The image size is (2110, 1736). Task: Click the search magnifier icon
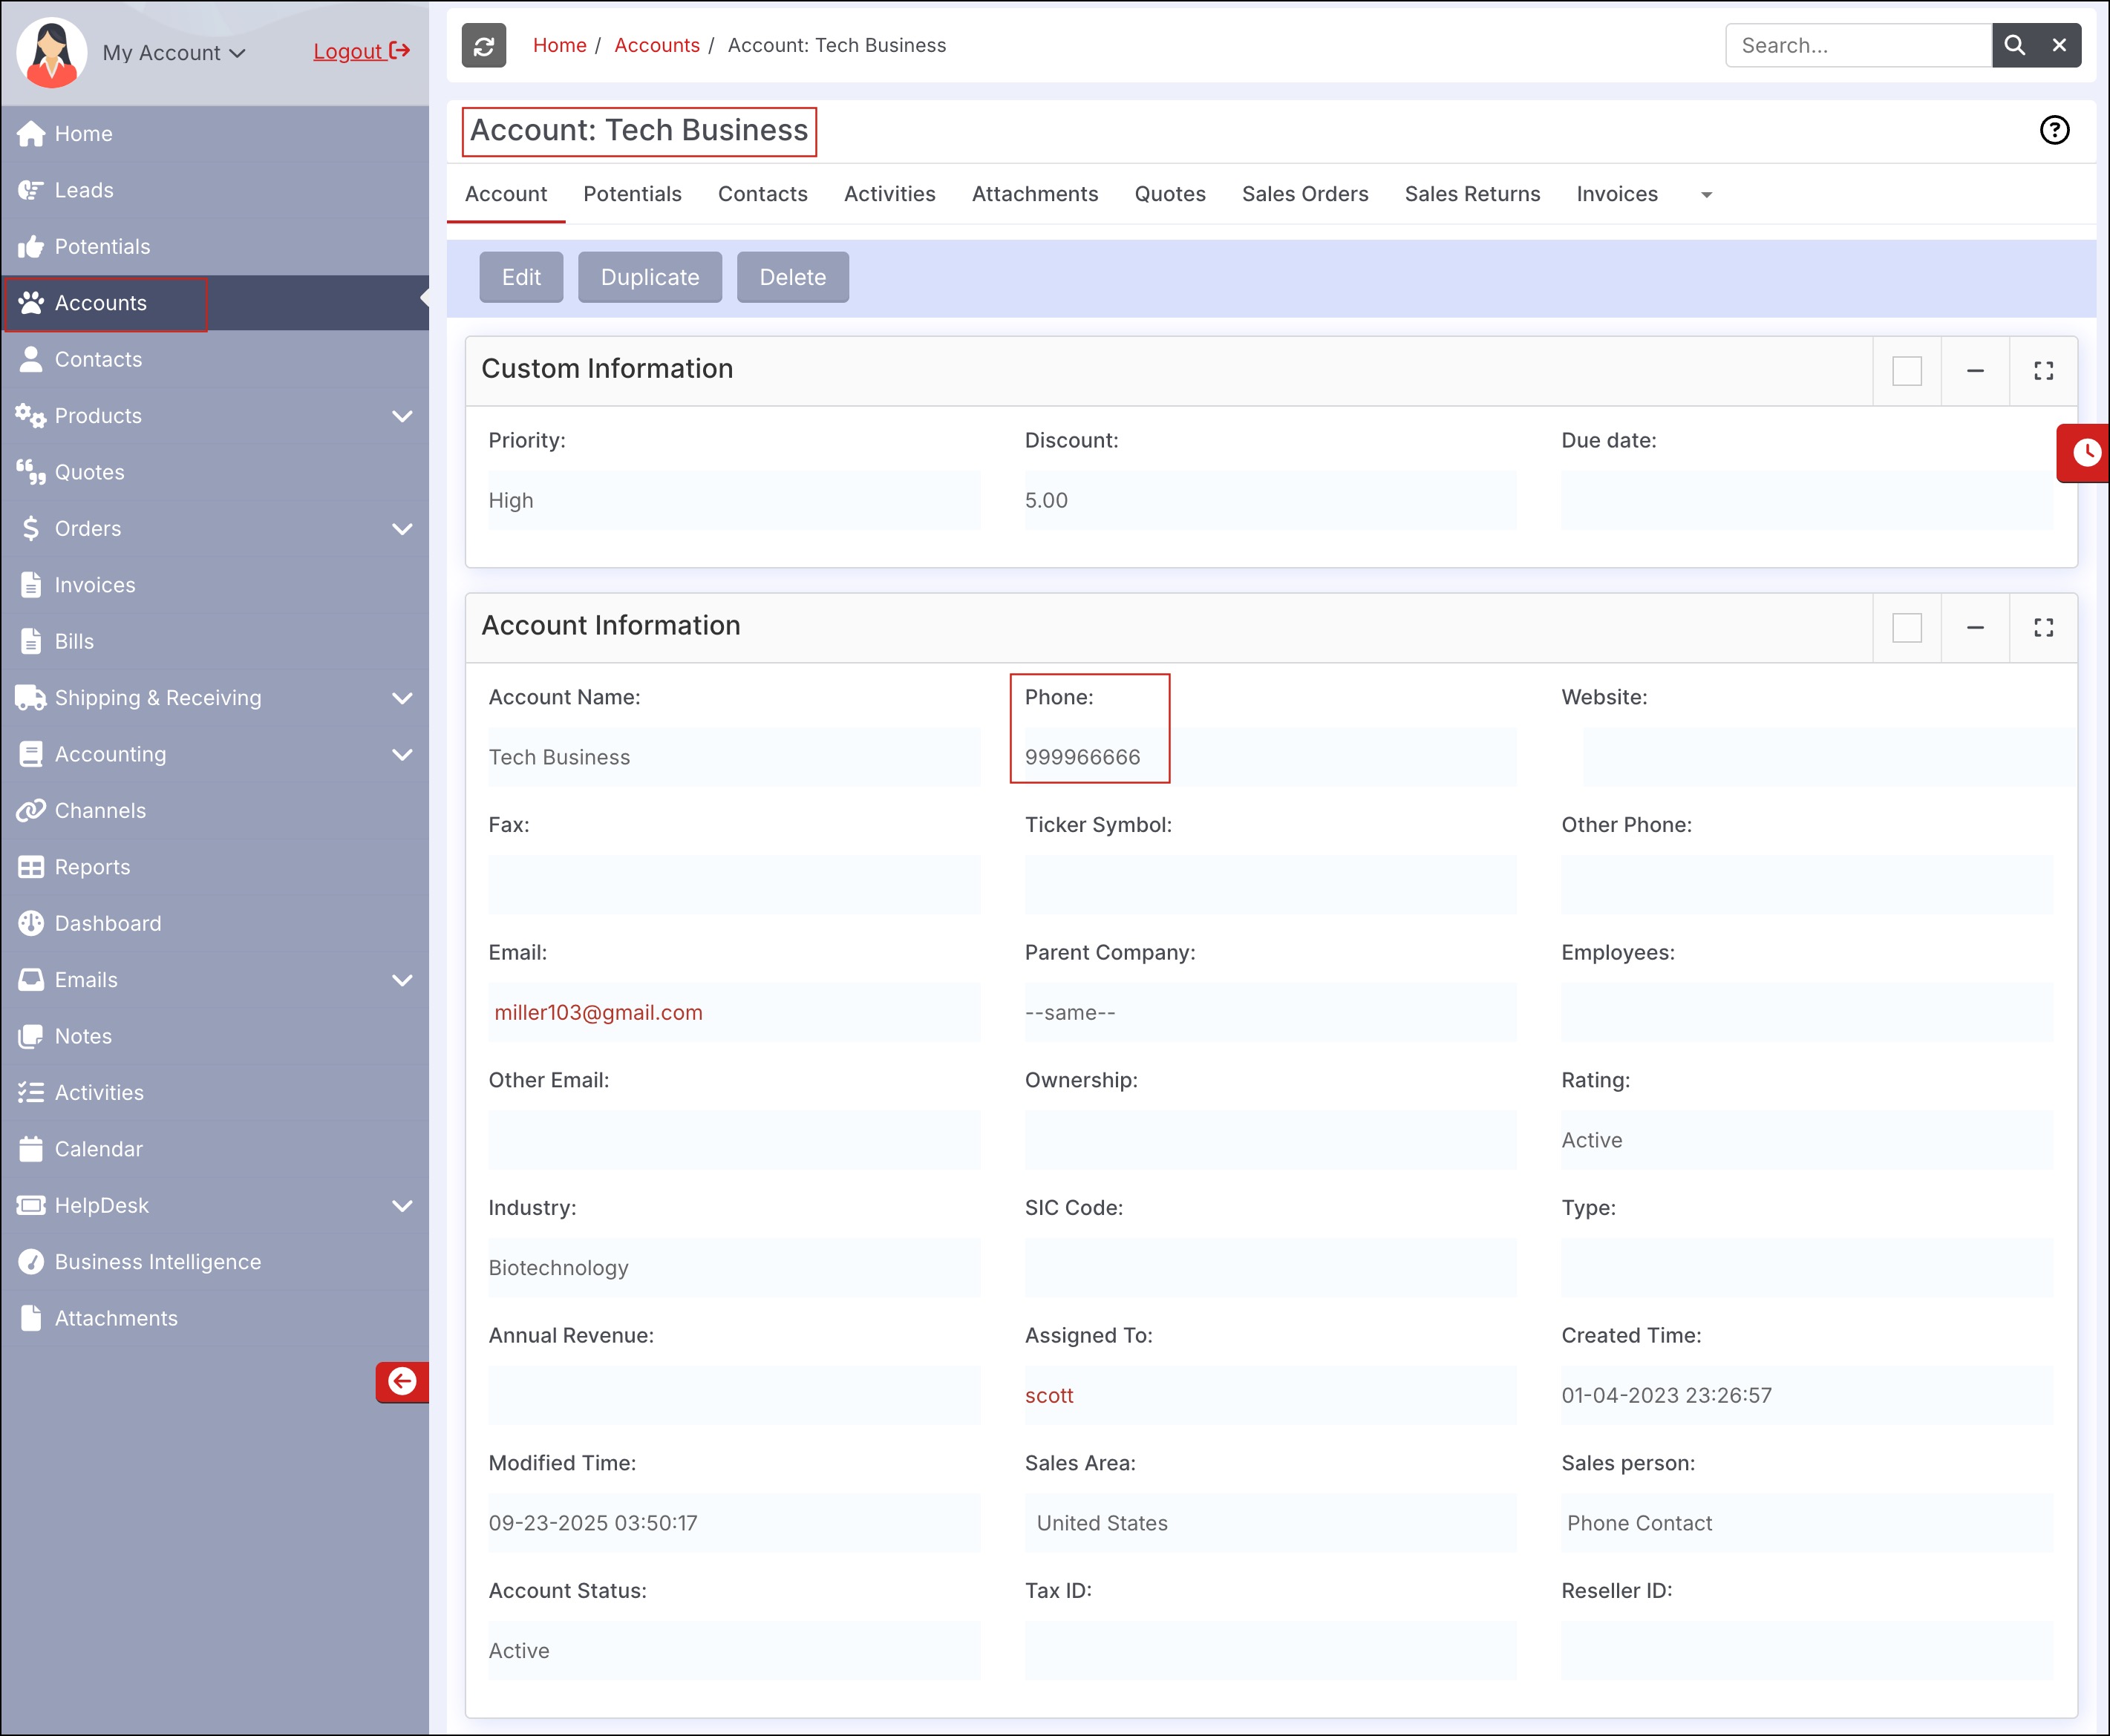(2014, 46)
